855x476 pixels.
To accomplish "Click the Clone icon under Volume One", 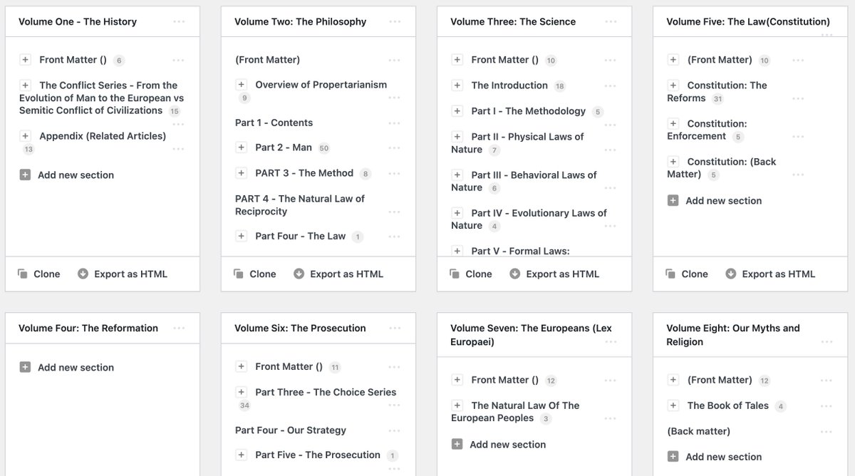I will tap(23, 274).
